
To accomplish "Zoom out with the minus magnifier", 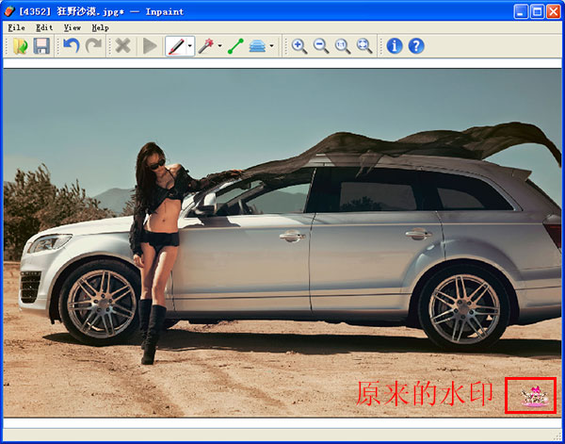I will [x=321, y=46].
